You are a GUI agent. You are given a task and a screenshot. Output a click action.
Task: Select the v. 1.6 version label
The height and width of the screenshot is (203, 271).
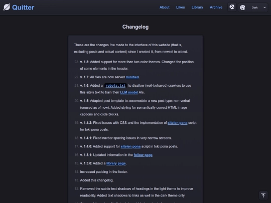(84, 85)
